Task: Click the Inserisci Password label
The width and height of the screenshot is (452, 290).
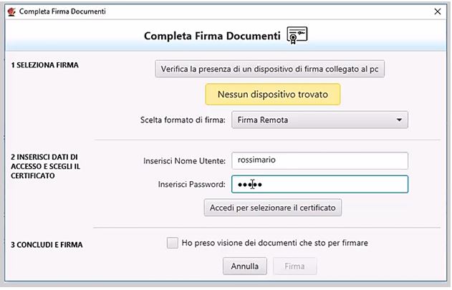Action: tap(191, 185)
